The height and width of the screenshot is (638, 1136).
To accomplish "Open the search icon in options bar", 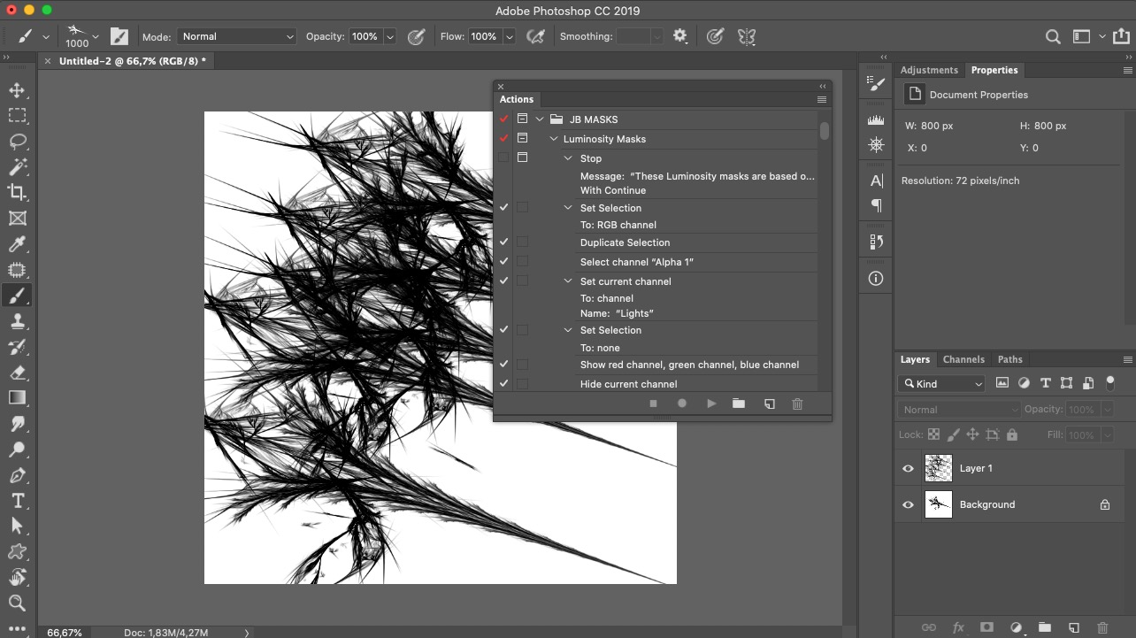I will pos(1053,36).
